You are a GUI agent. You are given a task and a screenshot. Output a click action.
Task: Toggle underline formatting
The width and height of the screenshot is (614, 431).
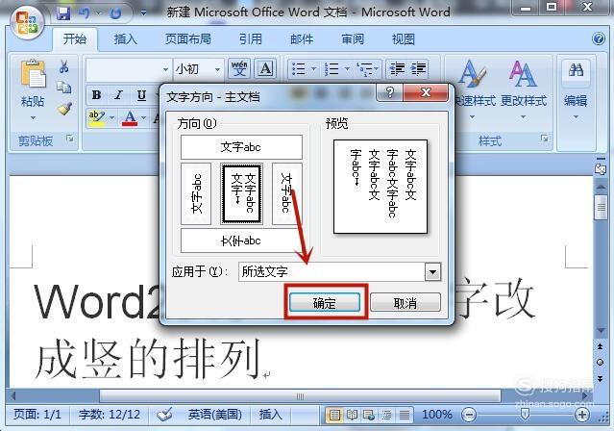coord(141,95)
